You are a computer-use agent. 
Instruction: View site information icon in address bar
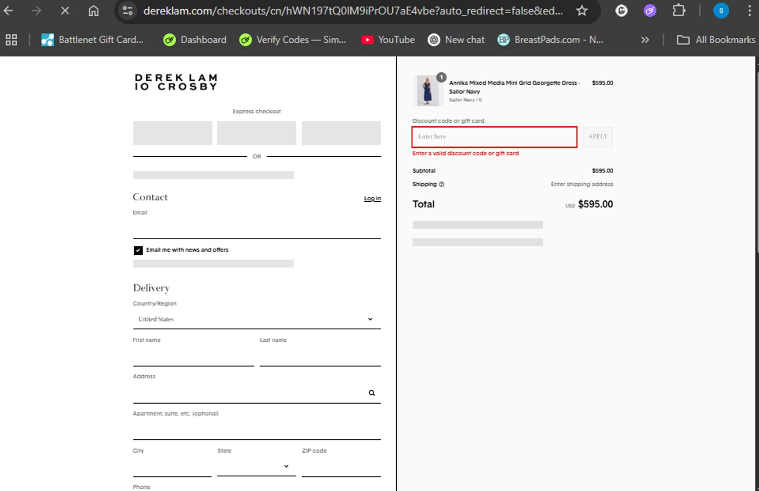[128, 11]
